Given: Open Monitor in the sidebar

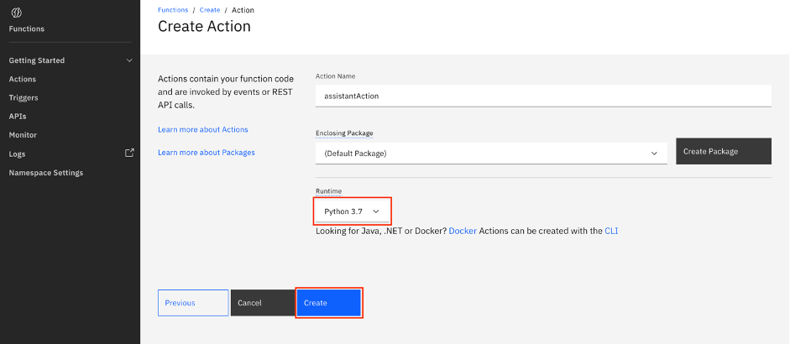Looking at the screenshot, I should coord(23,134).
